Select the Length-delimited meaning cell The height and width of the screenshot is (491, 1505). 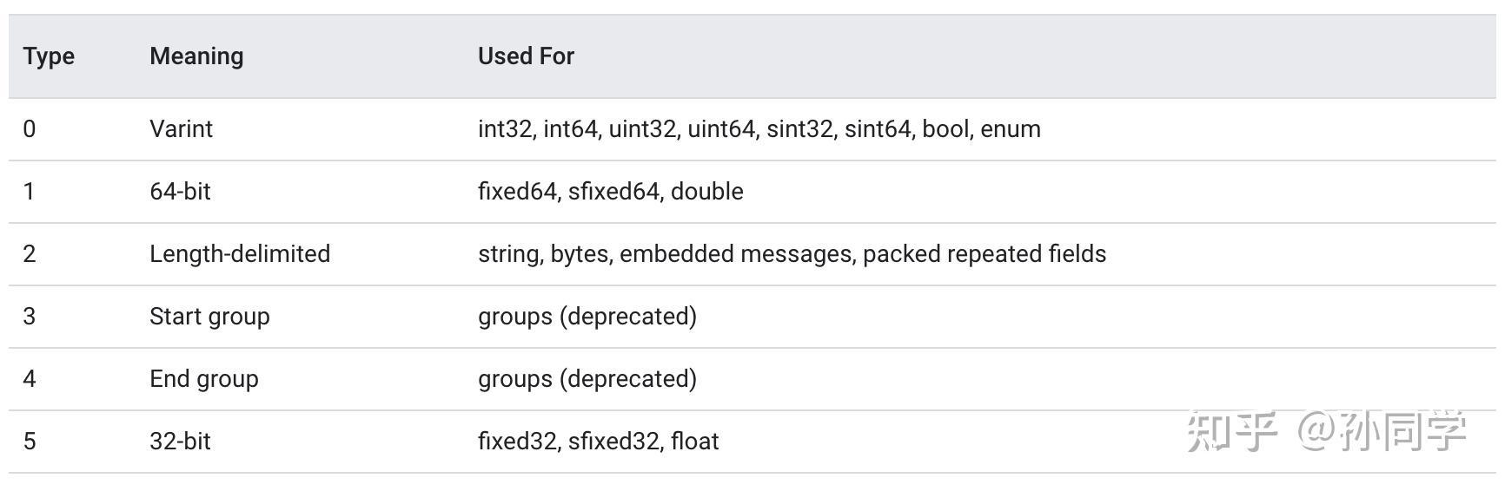[x=240, y=254]
